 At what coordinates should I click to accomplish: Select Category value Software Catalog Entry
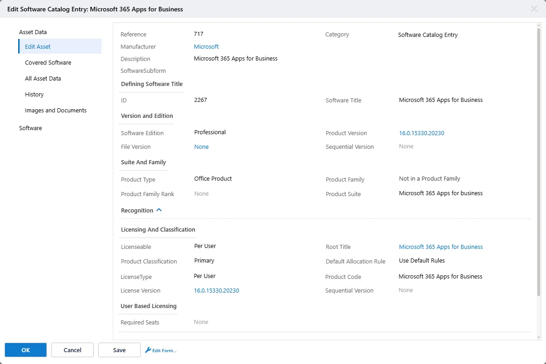coord(428,35)
